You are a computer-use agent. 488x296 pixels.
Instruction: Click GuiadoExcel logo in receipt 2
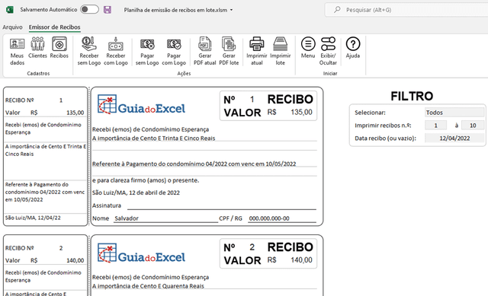click(141, 253)
